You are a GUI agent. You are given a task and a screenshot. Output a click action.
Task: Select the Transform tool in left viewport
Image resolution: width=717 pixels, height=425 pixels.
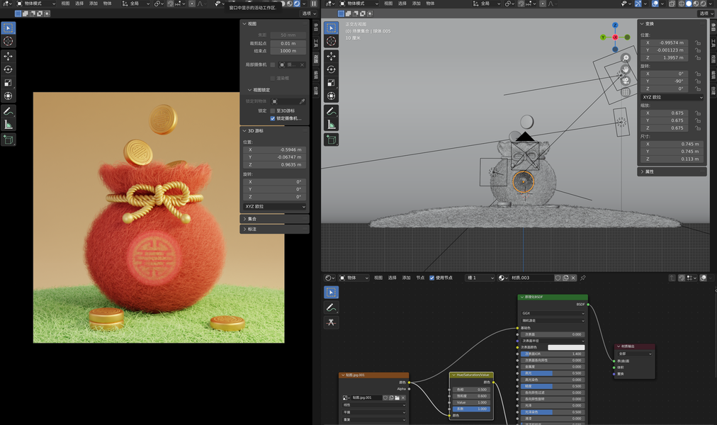(9, 96)
